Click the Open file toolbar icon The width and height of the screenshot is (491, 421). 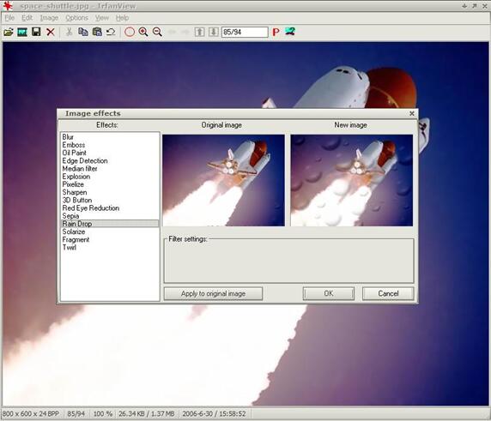point(9,32)
